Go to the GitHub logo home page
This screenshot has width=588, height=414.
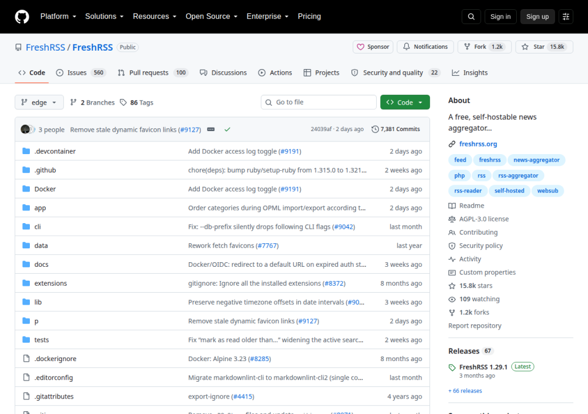click(22, 17)
